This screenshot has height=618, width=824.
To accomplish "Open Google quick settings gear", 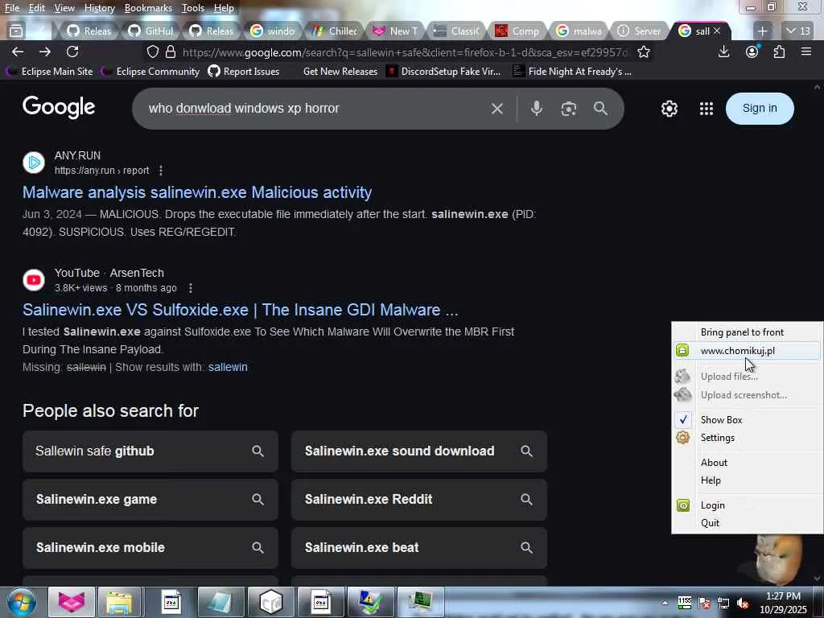I will (x=669, y=109).
